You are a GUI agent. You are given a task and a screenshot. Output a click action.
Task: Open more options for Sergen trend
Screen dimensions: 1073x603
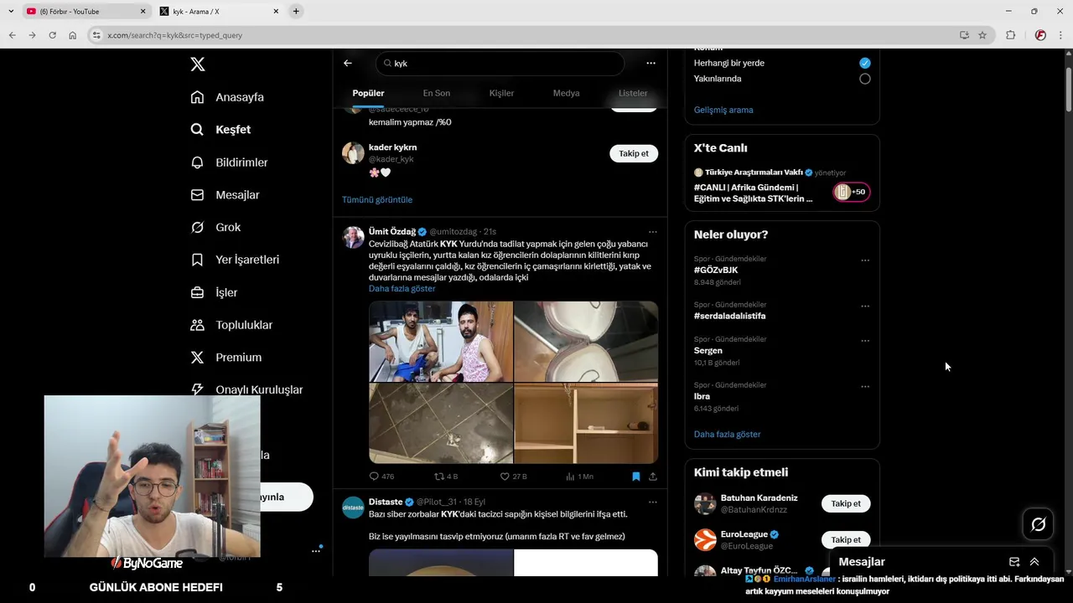[x=865, y=341]
